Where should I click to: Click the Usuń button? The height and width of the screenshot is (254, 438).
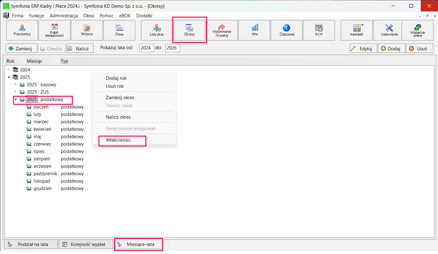tap(419, 49)
